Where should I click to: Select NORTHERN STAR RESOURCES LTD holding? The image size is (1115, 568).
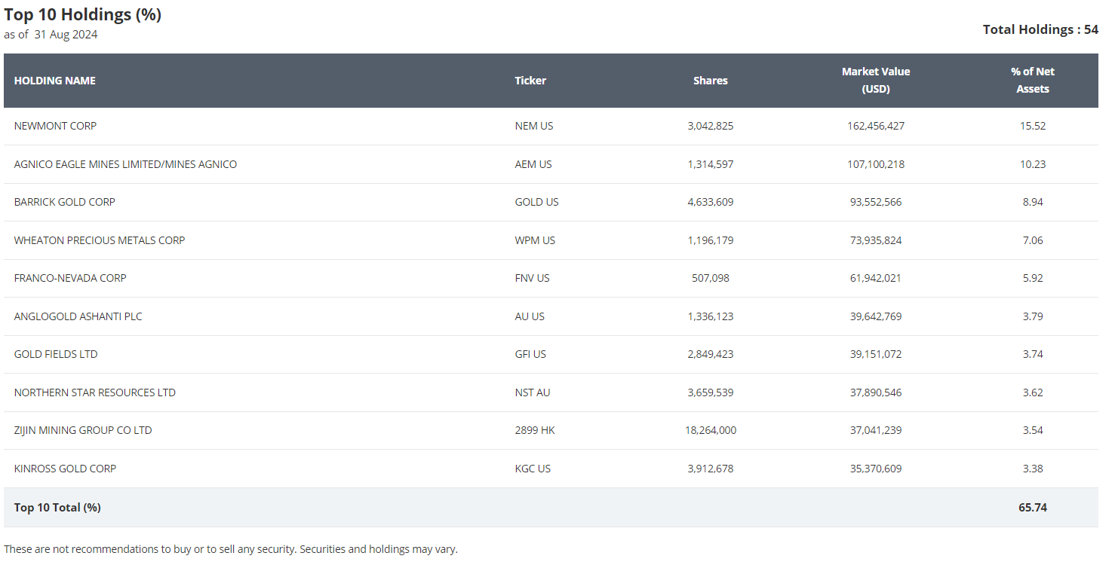click(95, 392)
